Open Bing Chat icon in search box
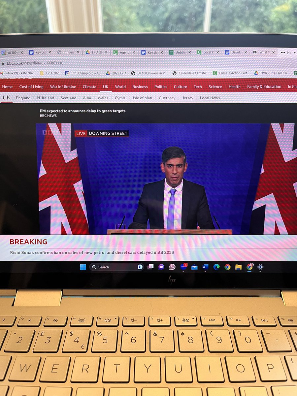The image size is (297, 396). coord(140,267)
